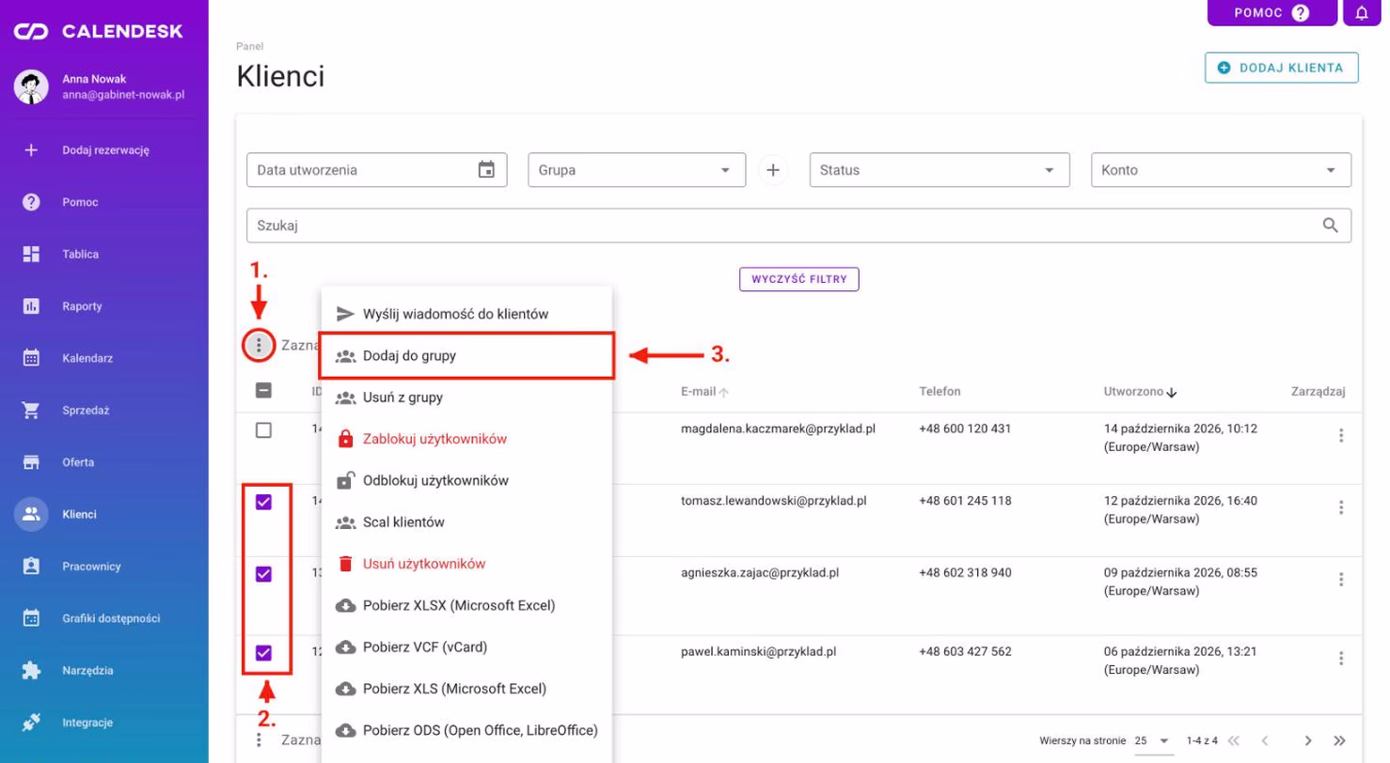
Task: Sort by Utworzono column header
Action: (x=1141, y=391)
